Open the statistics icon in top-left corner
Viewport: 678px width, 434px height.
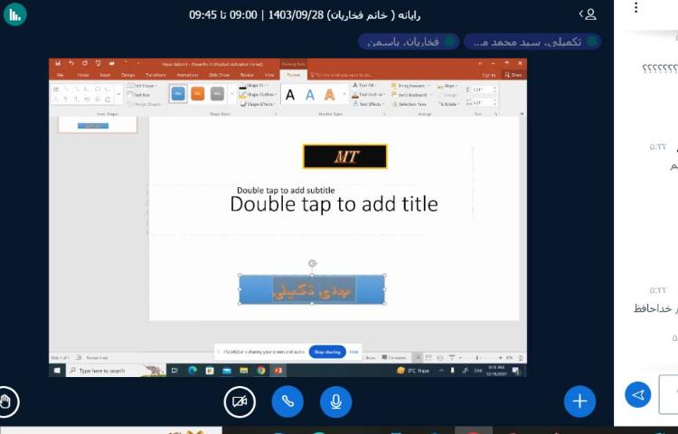pyautogui.click(x=15, y=14)
